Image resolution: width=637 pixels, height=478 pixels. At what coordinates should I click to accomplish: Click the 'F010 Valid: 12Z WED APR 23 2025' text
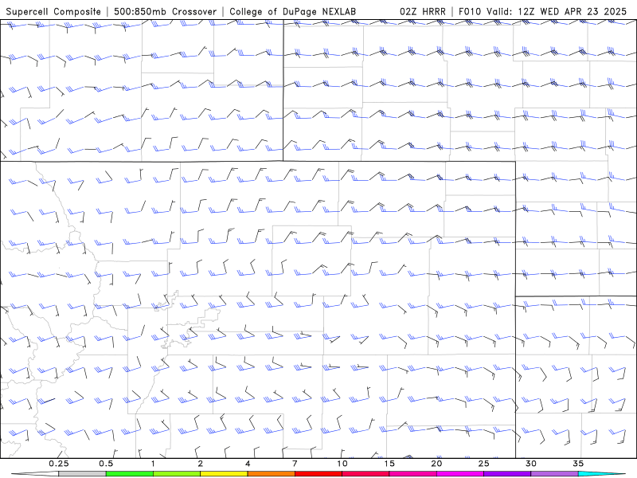(542, 11)
